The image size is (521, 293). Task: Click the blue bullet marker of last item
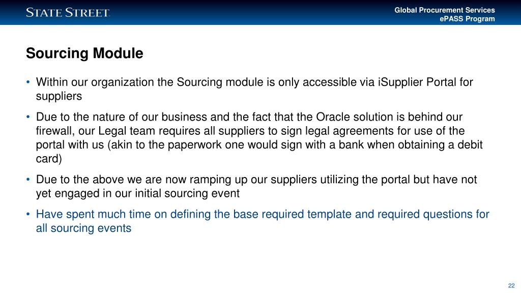(x=28, y=214)
